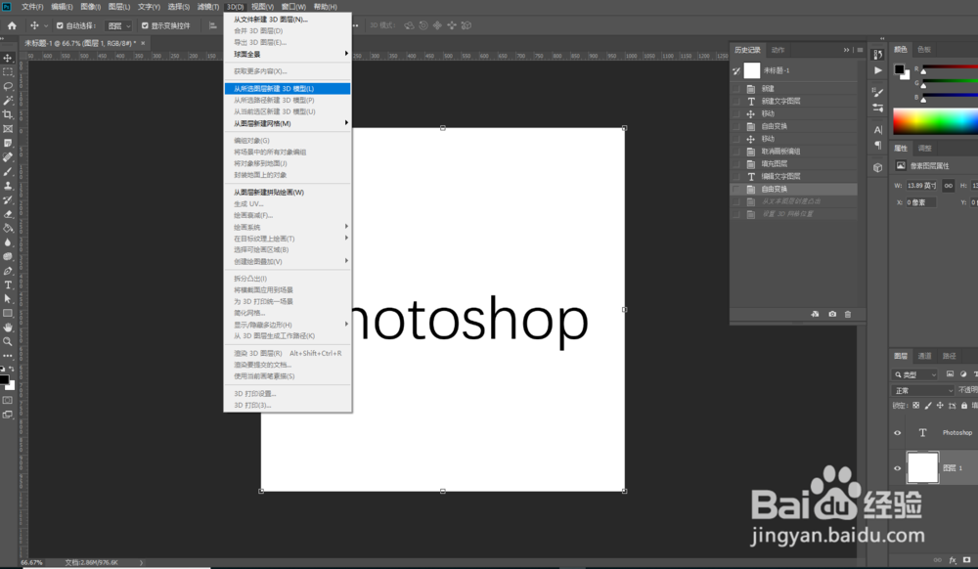Choose 从文件新建 3D 图层
Screen dimensions: 978x569
pos(287,20)
